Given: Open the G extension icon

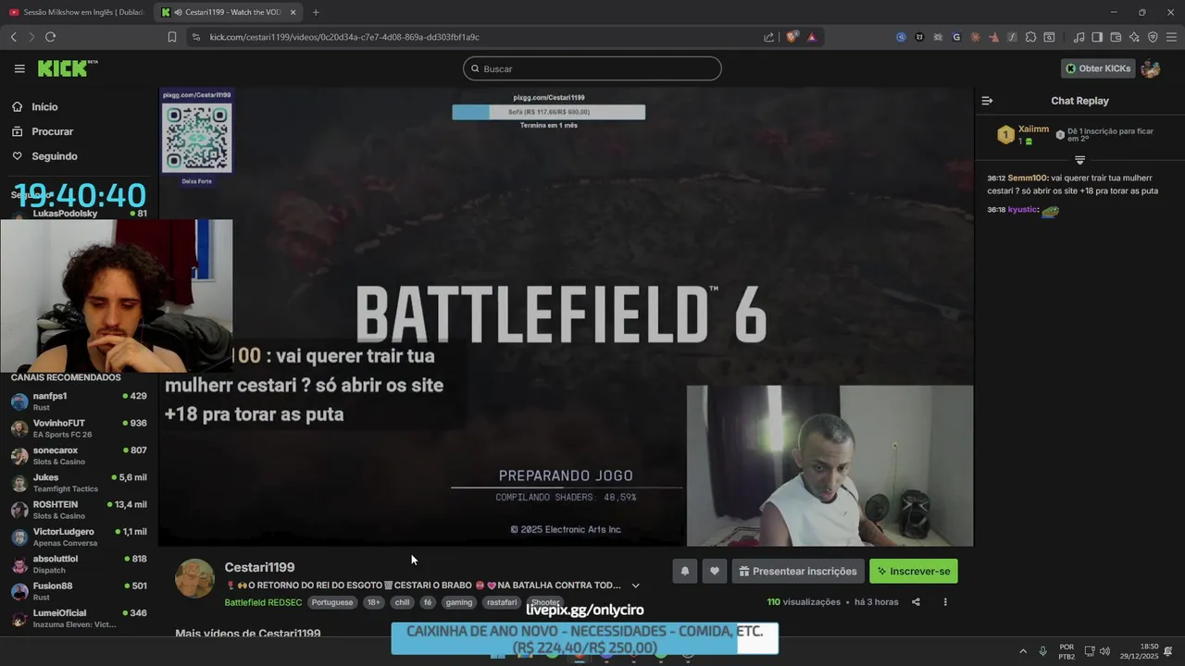Looking at the screenshot, I should point(956,37).
